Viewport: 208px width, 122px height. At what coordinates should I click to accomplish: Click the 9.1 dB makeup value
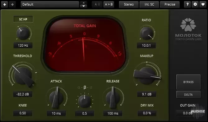tap(147, 94)
